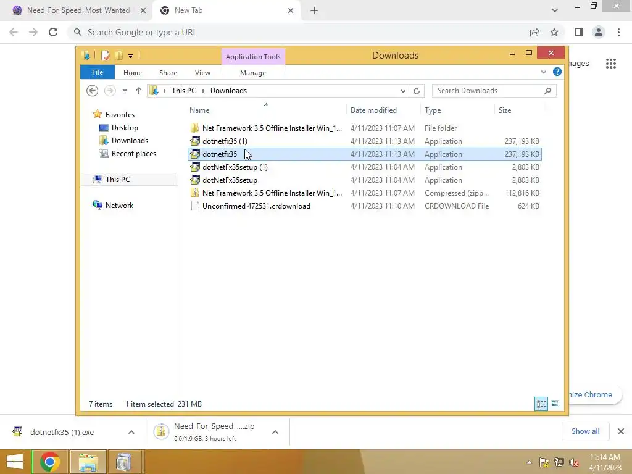The height and width of the screenshot is (474, 632).
Task: Open Action Center flag tray icon
Action: pyautogui.click(x=544, y=462)
